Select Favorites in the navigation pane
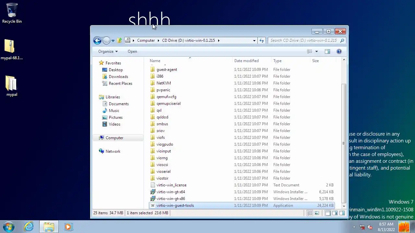 [x=113, y=63]
